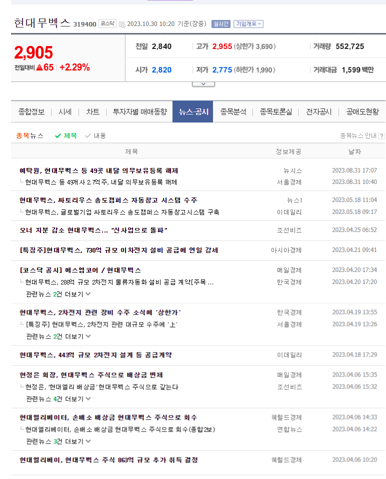The width and height of the screenshot is (386, 479).
Task: Click the 현대무벡스 stock name title
Action: coord(42,23)
